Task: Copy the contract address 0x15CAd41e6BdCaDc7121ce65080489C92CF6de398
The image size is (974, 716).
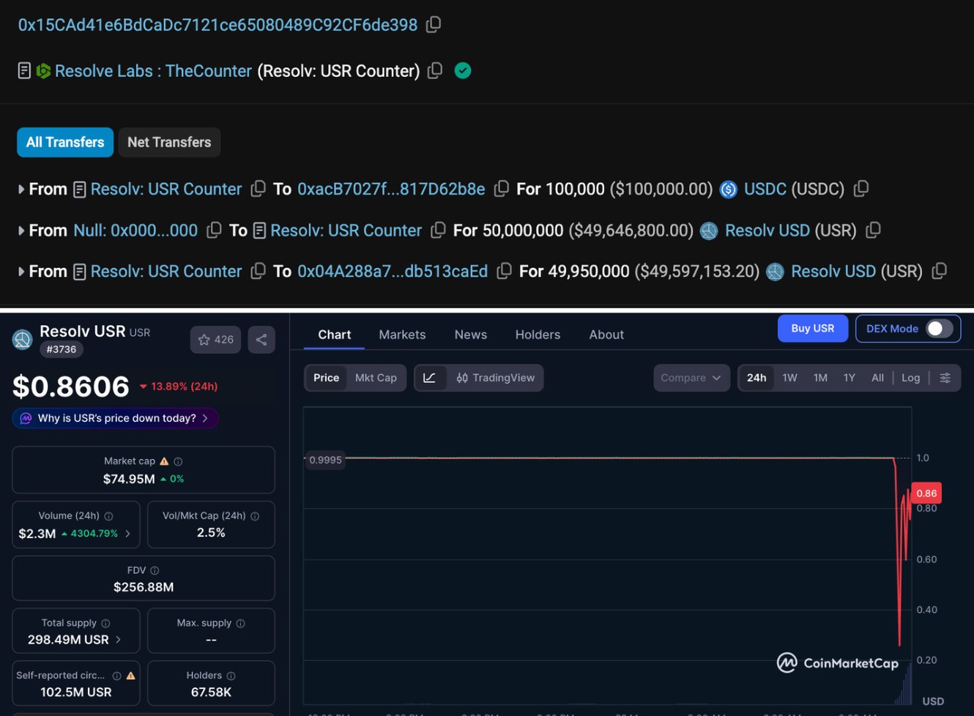Action: [433, 24]
